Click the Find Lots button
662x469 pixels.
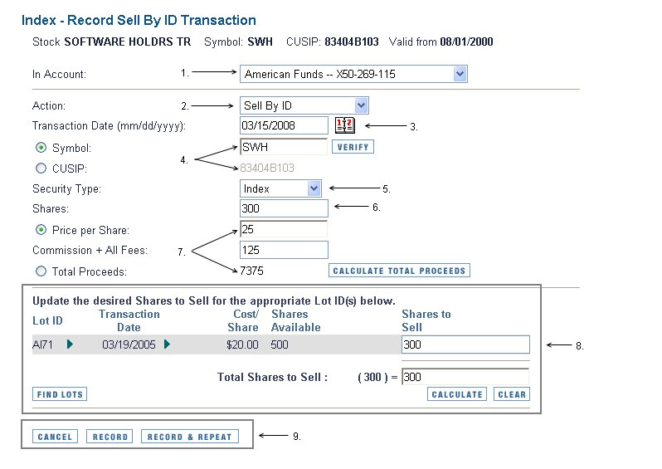60,394
